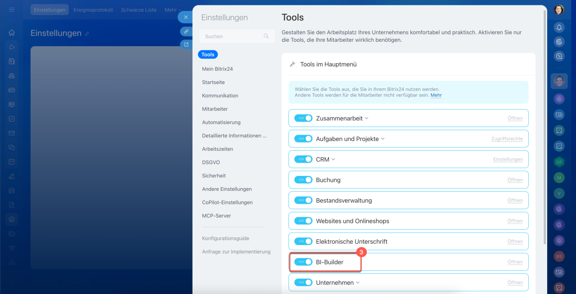576x294 pixels.
Task: Go to the home icon in left sidebar
Action: (12, 32)
